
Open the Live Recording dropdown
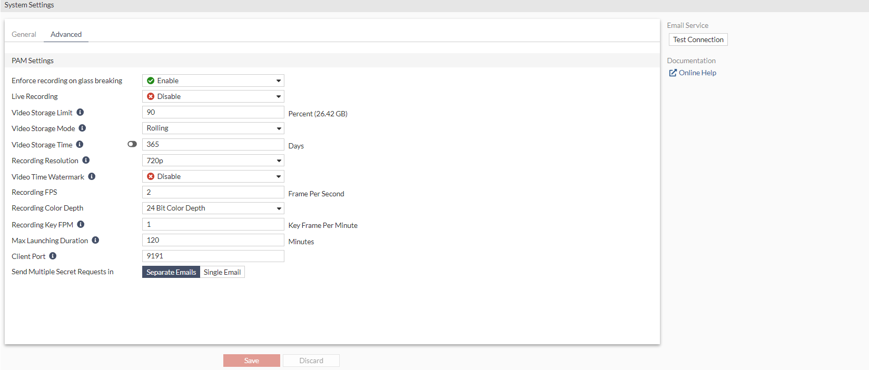[x=213, y=96]
